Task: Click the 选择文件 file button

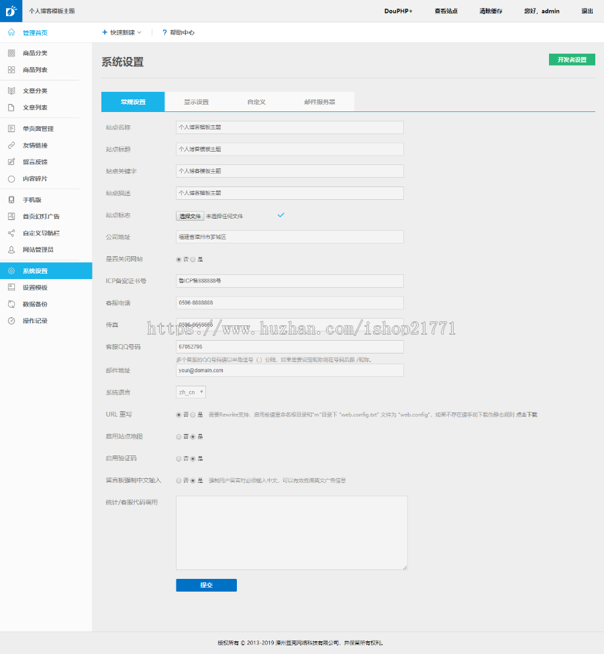Action: point(190,216)
